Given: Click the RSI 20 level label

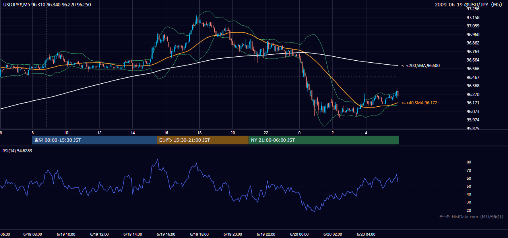Looking at the screenshot, I should pyautogui.click(x=469, y=210).
